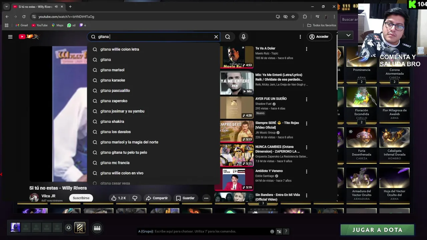Open the Maps bookmark
This screenshot has height=240, width=427.
(57, 25)
